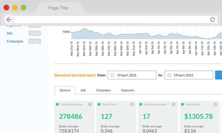This screenshot has width=222, height=133.
Task: Open the Ads link in the sidebar
Action: click(10, 33)
